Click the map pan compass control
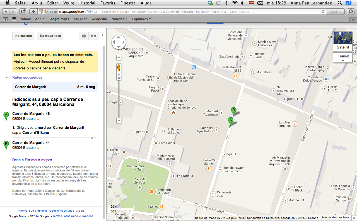The width and height of the screenshot is (357, 223). tap(119, 42)
